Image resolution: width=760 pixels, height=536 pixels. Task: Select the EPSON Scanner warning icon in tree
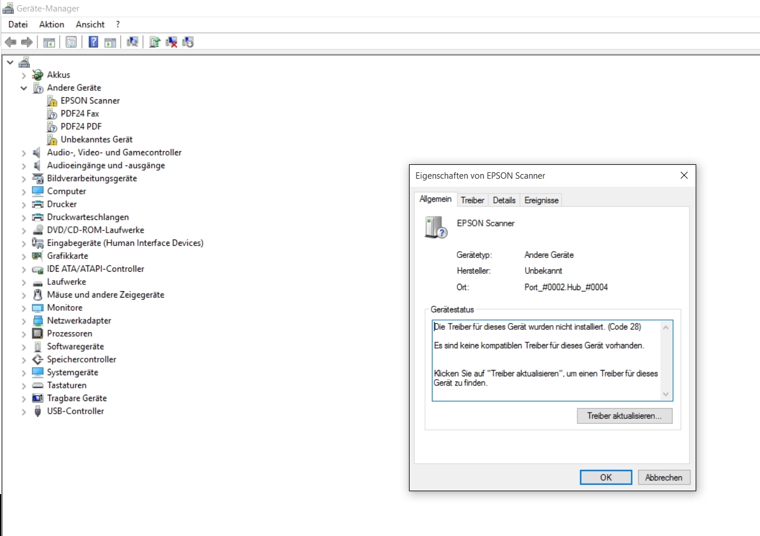(52, 101)
